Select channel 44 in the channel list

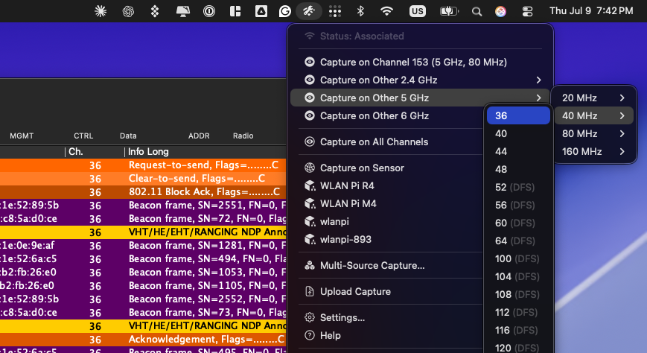point(518,151)
